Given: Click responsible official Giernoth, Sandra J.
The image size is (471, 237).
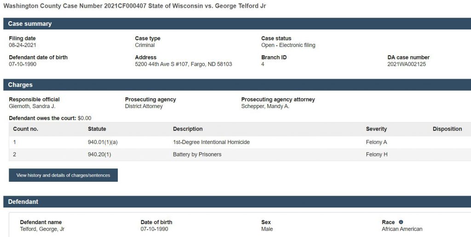Looking at the screenshot, I should click(32, 106).
